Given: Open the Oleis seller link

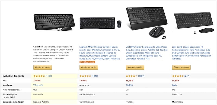Looking at the screenshot, I should pos(174,85).
